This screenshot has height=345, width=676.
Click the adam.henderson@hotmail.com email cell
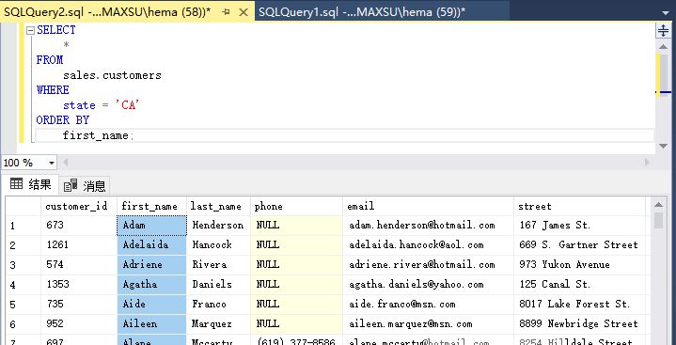tap(429, 225)
